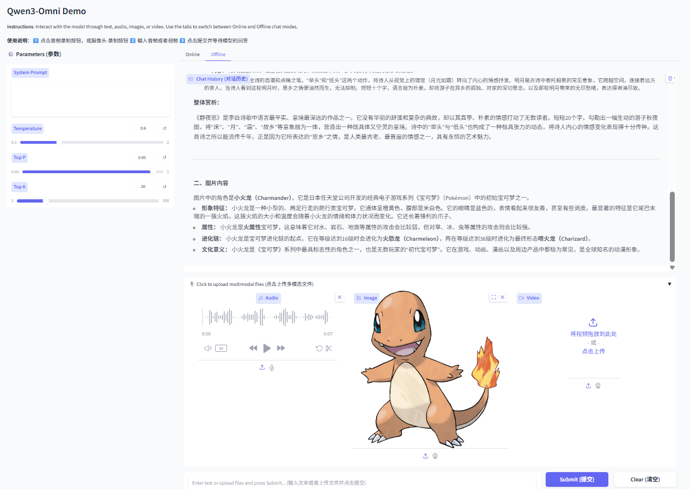Trim audio with the scissors icon
This screenshot has width=690, height=489.
pos(328,348)
